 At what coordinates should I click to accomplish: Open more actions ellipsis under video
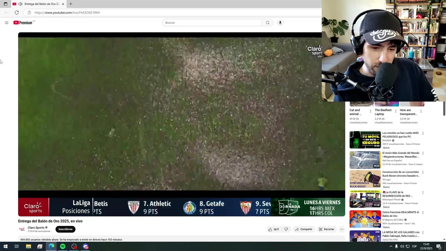(x=342, y=229)
